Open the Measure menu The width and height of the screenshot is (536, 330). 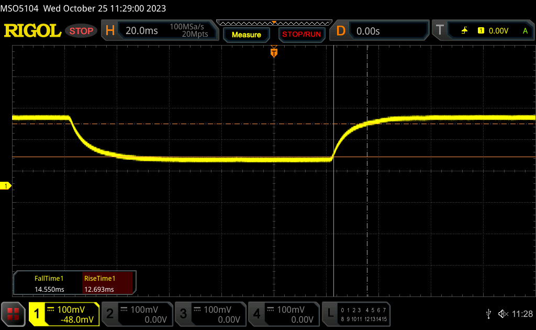tap(247, 35)
